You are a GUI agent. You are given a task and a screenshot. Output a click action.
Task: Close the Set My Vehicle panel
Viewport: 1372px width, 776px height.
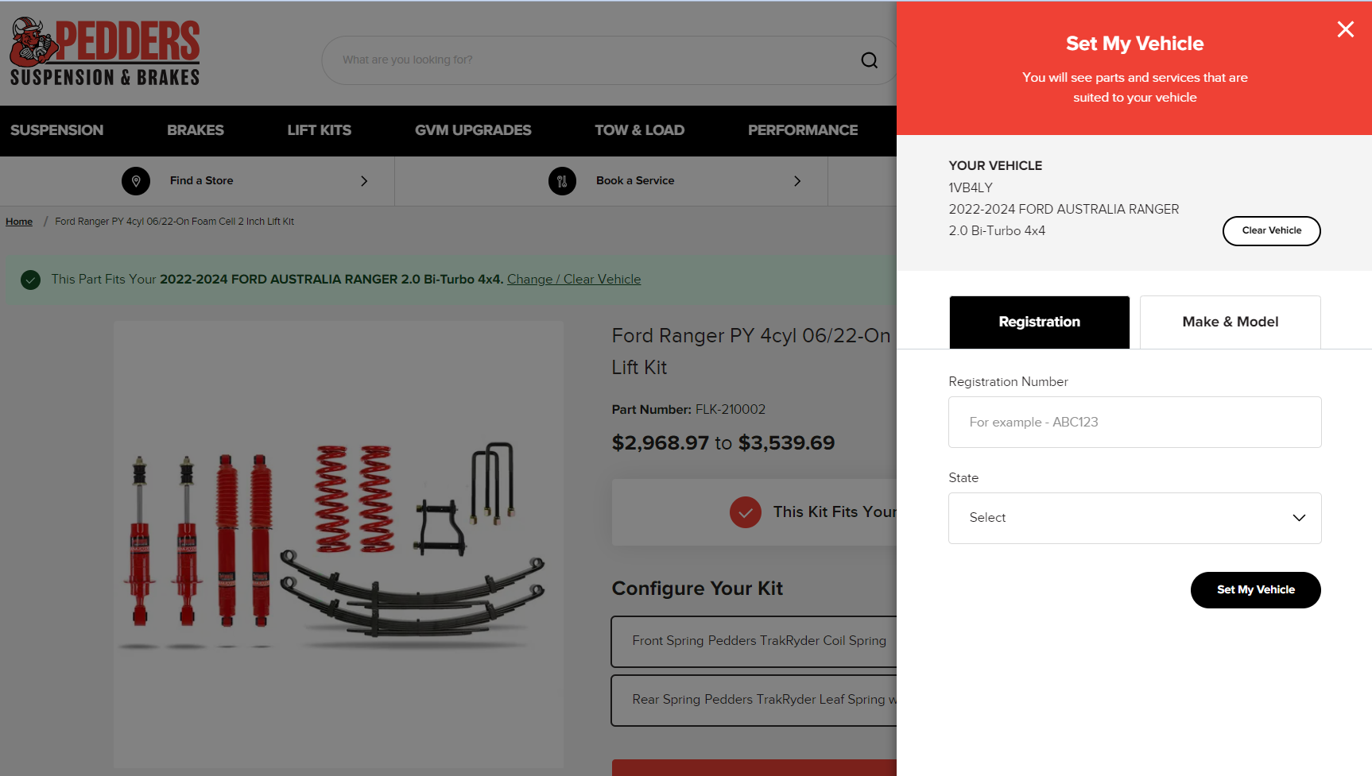(1345, 29)
